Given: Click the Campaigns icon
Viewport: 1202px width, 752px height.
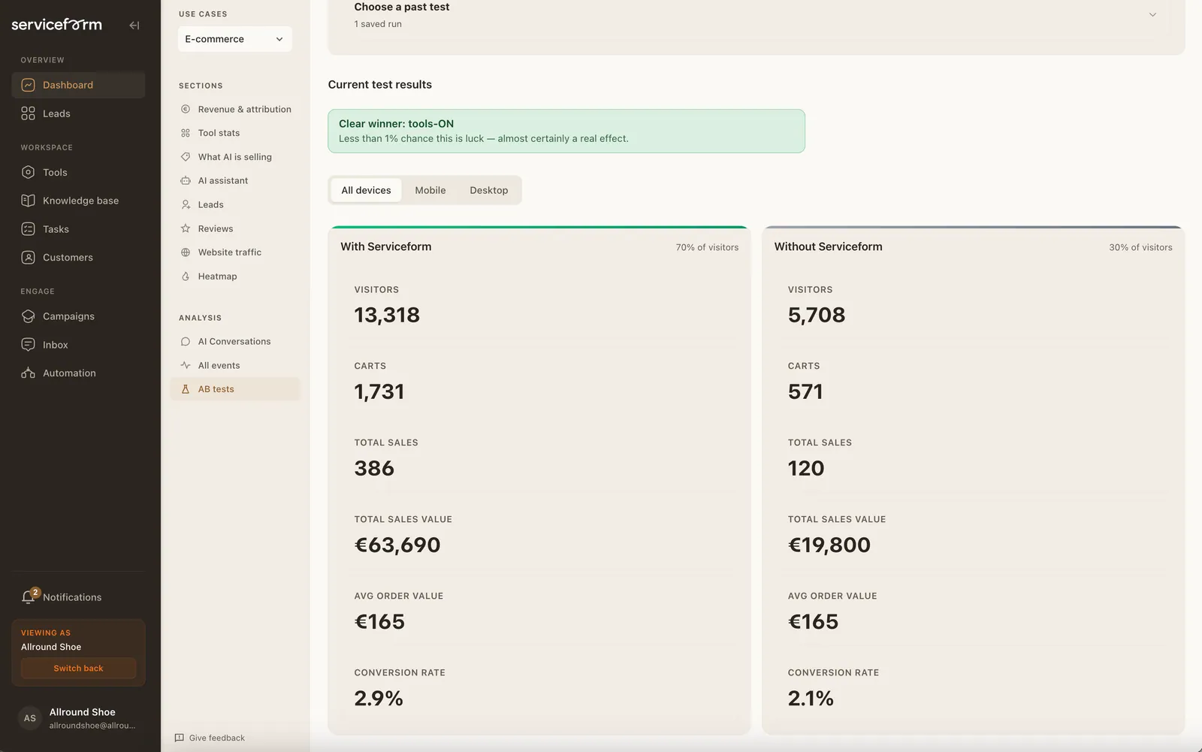Looking at the screenshot, I should coord(28,316).
